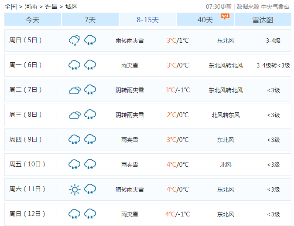Click the first sleet icon for Sunday 12日
Image resolution: width=294 pixels, height=226 pixels.
click(x=75, y=214)
